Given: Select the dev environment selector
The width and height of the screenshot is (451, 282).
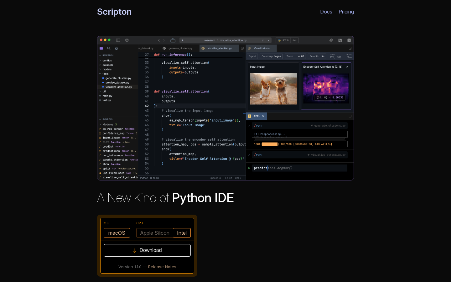Looking at the screenshot, I should [294, 40].
